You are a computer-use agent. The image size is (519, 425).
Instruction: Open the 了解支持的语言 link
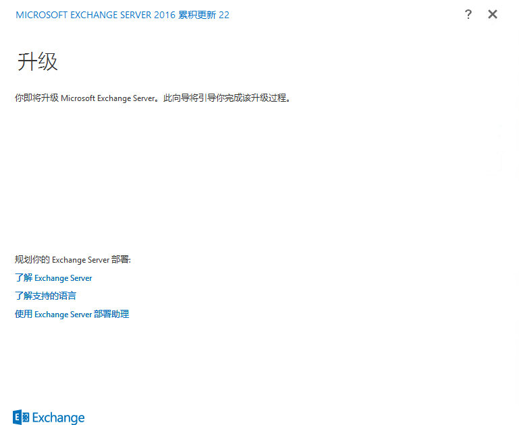pos(45,296)
